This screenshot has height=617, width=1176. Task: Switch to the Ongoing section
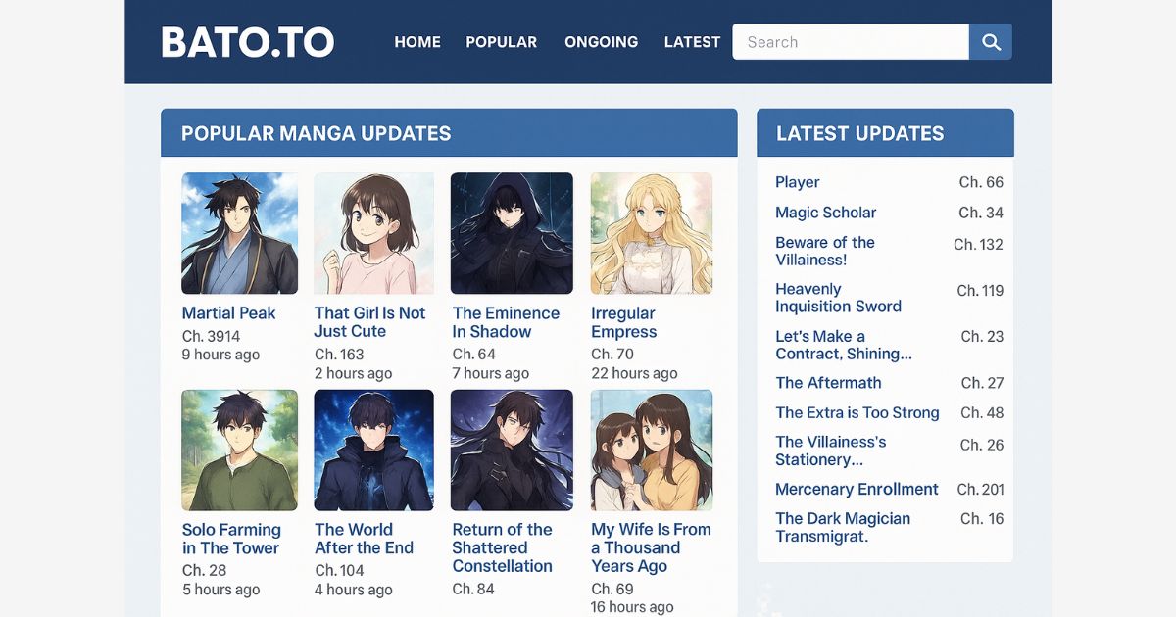601,42
